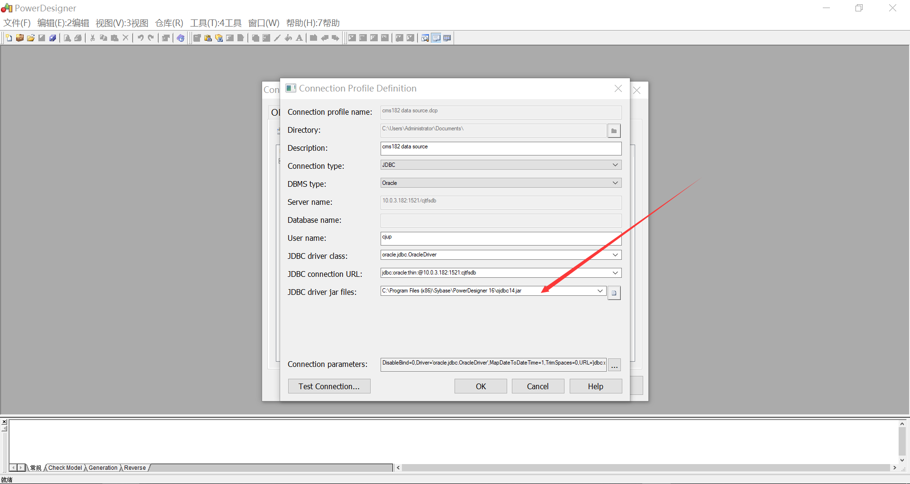Browse directory with folder icon button
910x484 pixels.
614,131
